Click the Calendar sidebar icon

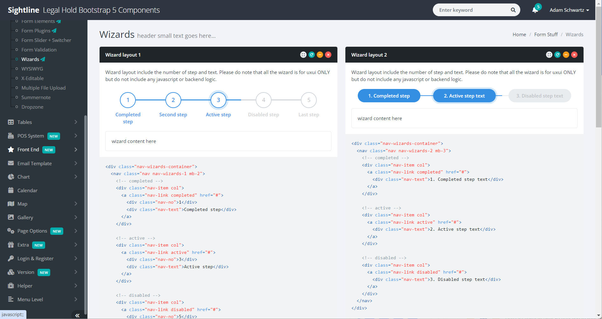coord(11,190)
